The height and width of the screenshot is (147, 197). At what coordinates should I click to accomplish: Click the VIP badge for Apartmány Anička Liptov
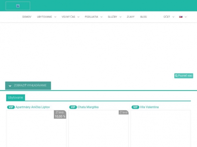click(11, 107)
